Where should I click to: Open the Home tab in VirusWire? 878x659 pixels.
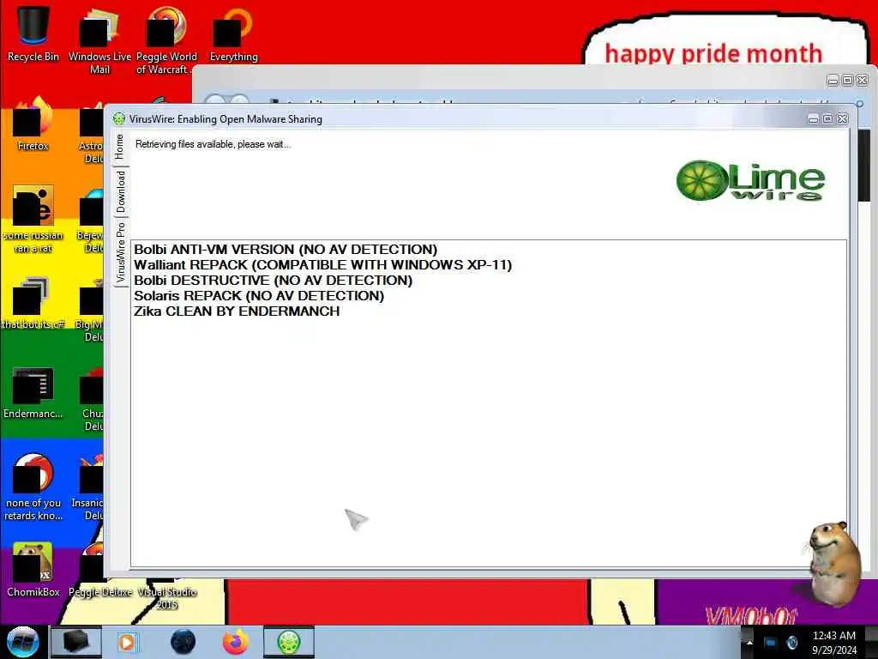pyautogui.click(x=120, y=148)
